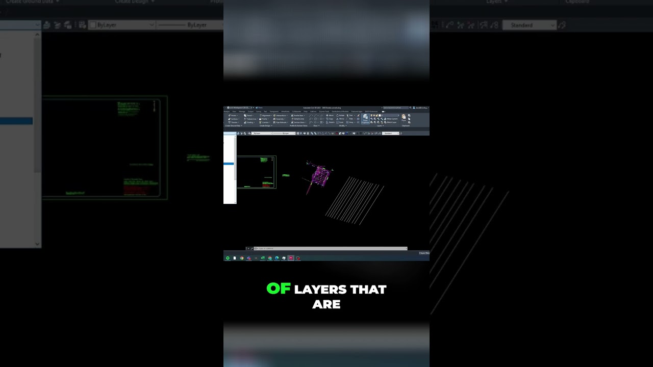The image size is (653, 367).
Task: Select the Corridor tool in the ribbon
Action: pyautogui.click(x=265, y=122)
